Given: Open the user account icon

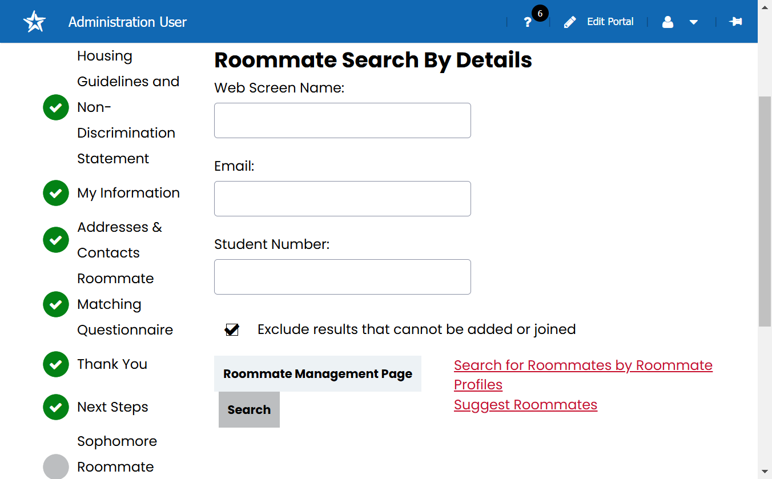Looking at the screenshot, I should click(668, 22).
